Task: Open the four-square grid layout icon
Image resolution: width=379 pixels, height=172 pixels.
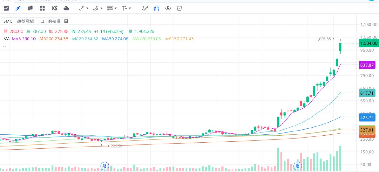Action: (42, 8)
